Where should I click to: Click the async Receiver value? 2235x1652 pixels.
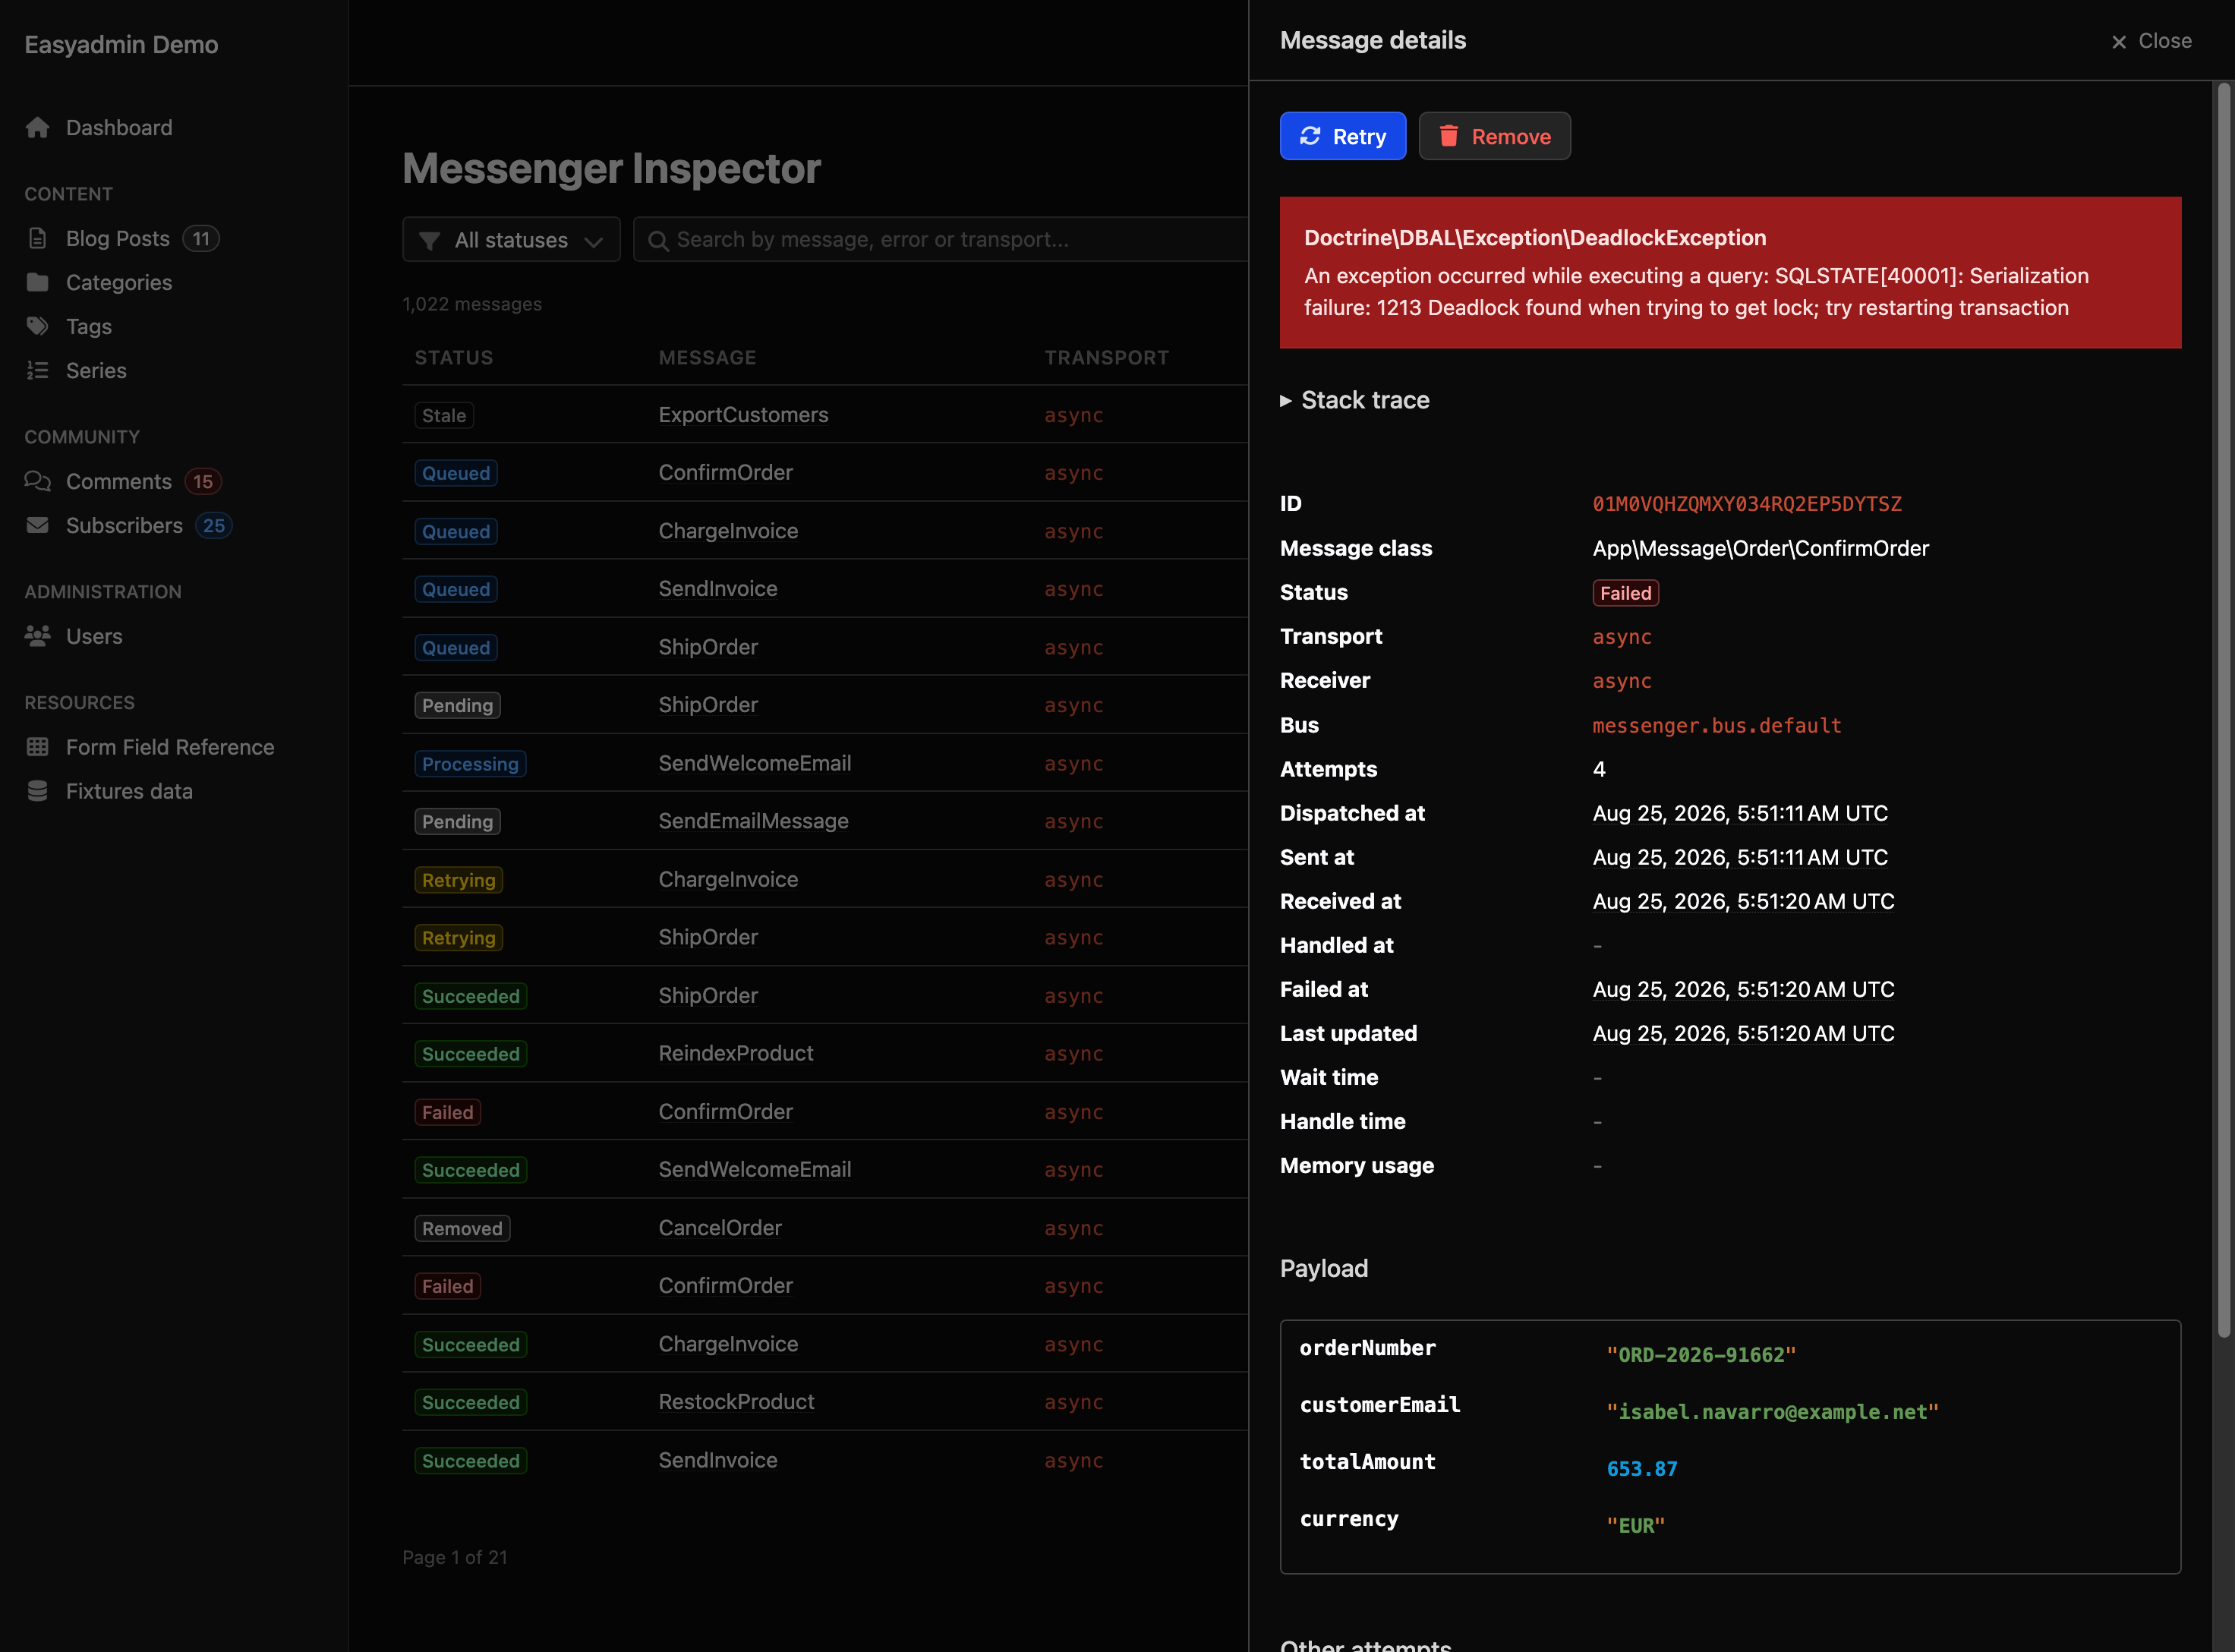click(x=1621, y=681)
